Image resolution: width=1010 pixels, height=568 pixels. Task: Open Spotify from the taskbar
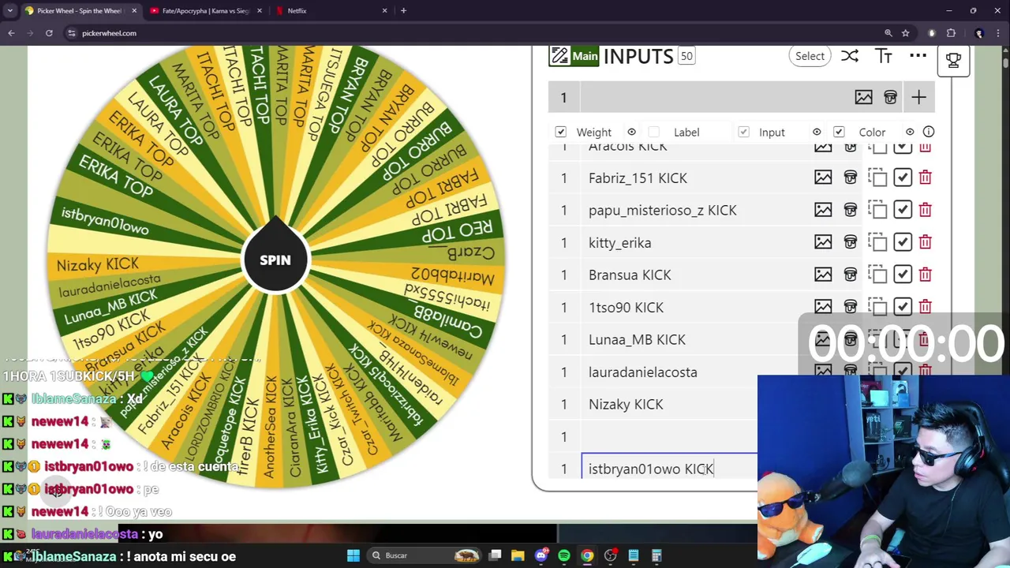click(x=563, y=555)
